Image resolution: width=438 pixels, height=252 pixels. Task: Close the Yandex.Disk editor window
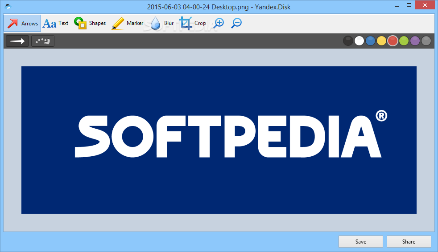coord(425,5)
